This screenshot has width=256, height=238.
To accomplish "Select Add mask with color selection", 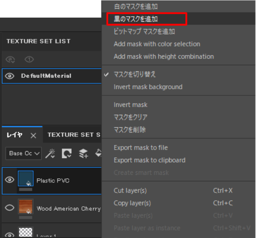I will click(179, 44).
